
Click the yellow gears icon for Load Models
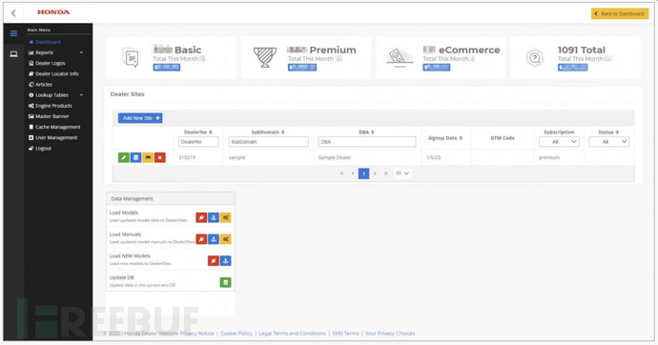point(226,217)
